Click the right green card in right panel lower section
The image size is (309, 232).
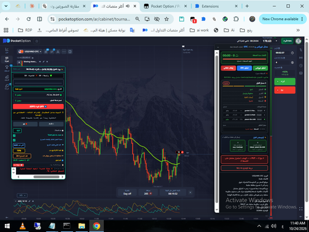coord(257,145)
